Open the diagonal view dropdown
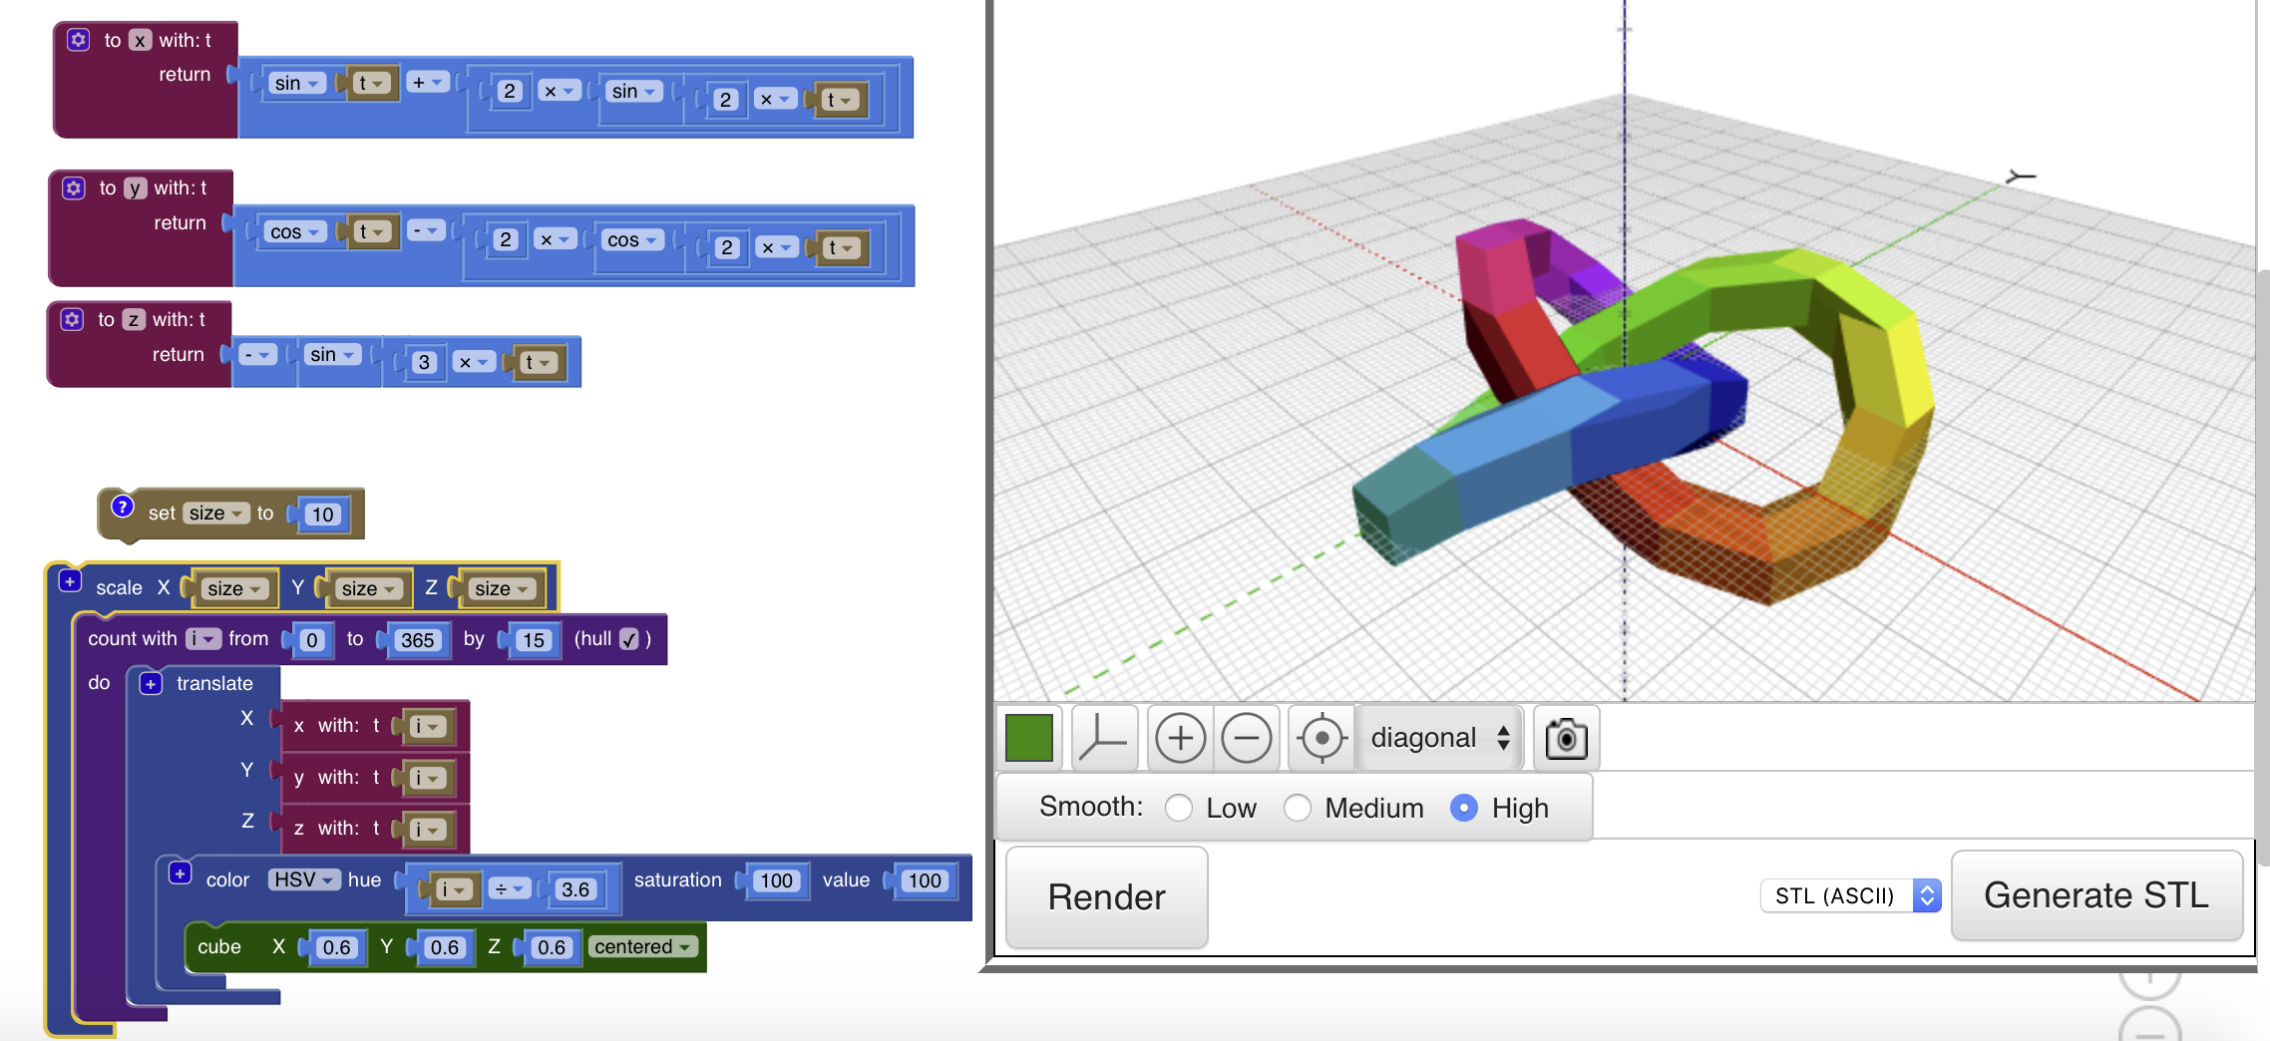Viewport: 2270px width, 1041px height. (x=1439, y=739)
